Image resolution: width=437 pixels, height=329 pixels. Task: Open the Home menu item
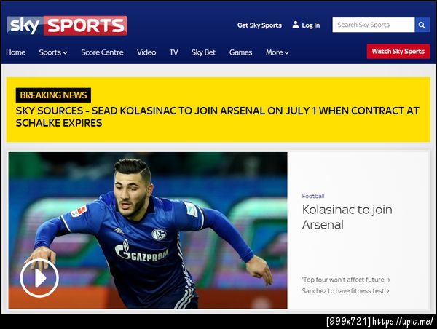point(15,52)
